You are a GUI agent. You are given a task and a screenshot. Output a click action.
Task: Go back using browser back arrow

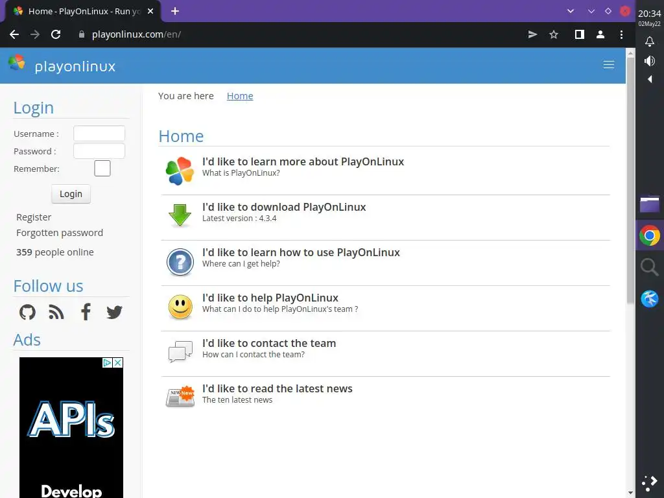pyautogui.click(x=14, y=35)
